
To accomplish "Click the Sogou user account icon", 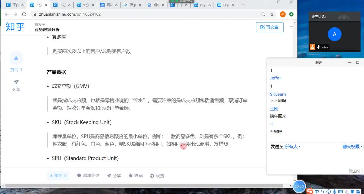I will pyautogui.click(x=347, y=191).
